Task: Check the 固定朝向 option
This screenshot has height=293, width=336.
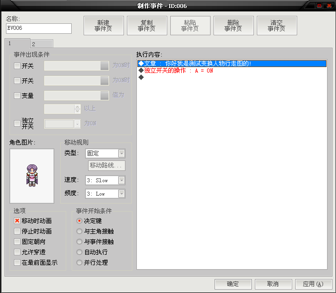Action: [17, 241]
